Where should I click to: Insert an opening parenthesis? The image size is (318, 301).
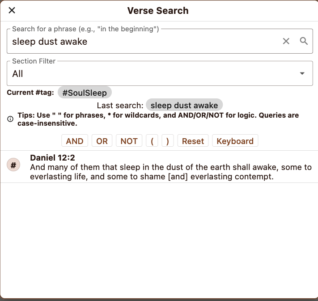pos(152,141)
